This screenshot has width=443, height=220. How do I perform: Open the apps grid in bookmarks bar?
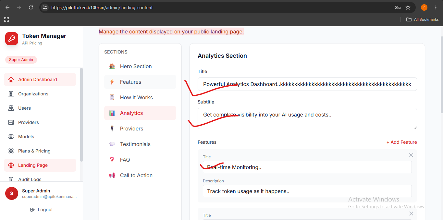6,19
